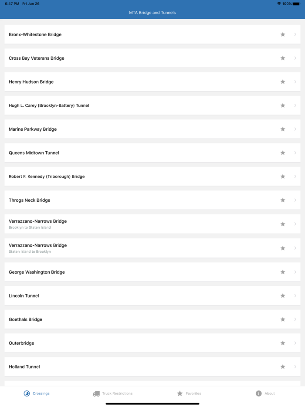305x407 pixels.
Task: Open Marine Parkway Bridge details chevron
Action: coord(295,129)
